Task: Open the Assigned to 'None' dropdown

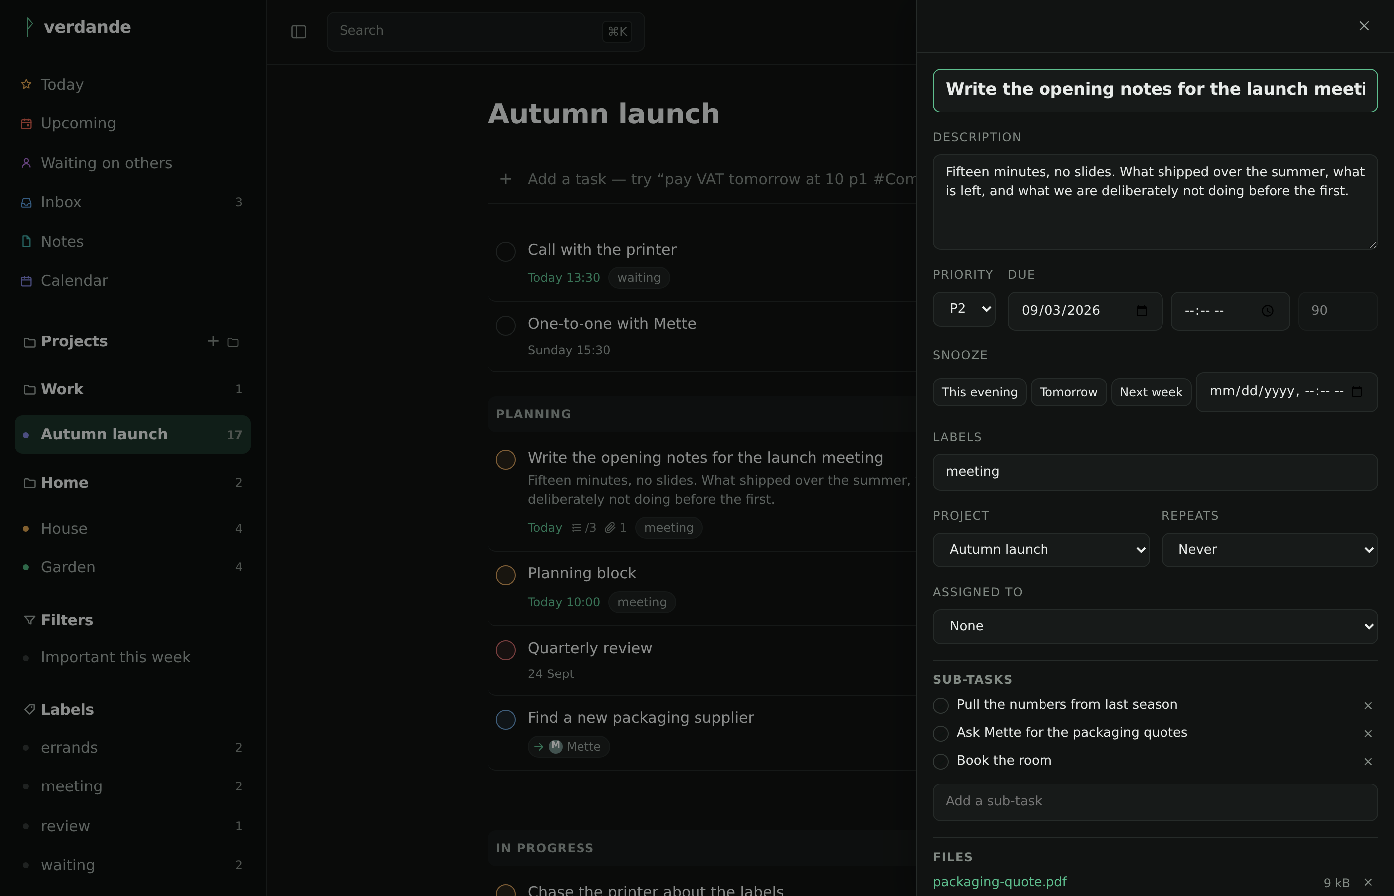Action: (x=1155, y=627)
